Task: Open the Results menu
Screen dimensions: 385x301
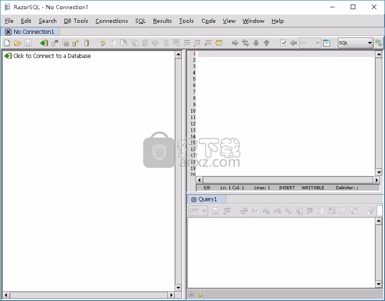Action: pyautogui.click(x=162, y=21)
